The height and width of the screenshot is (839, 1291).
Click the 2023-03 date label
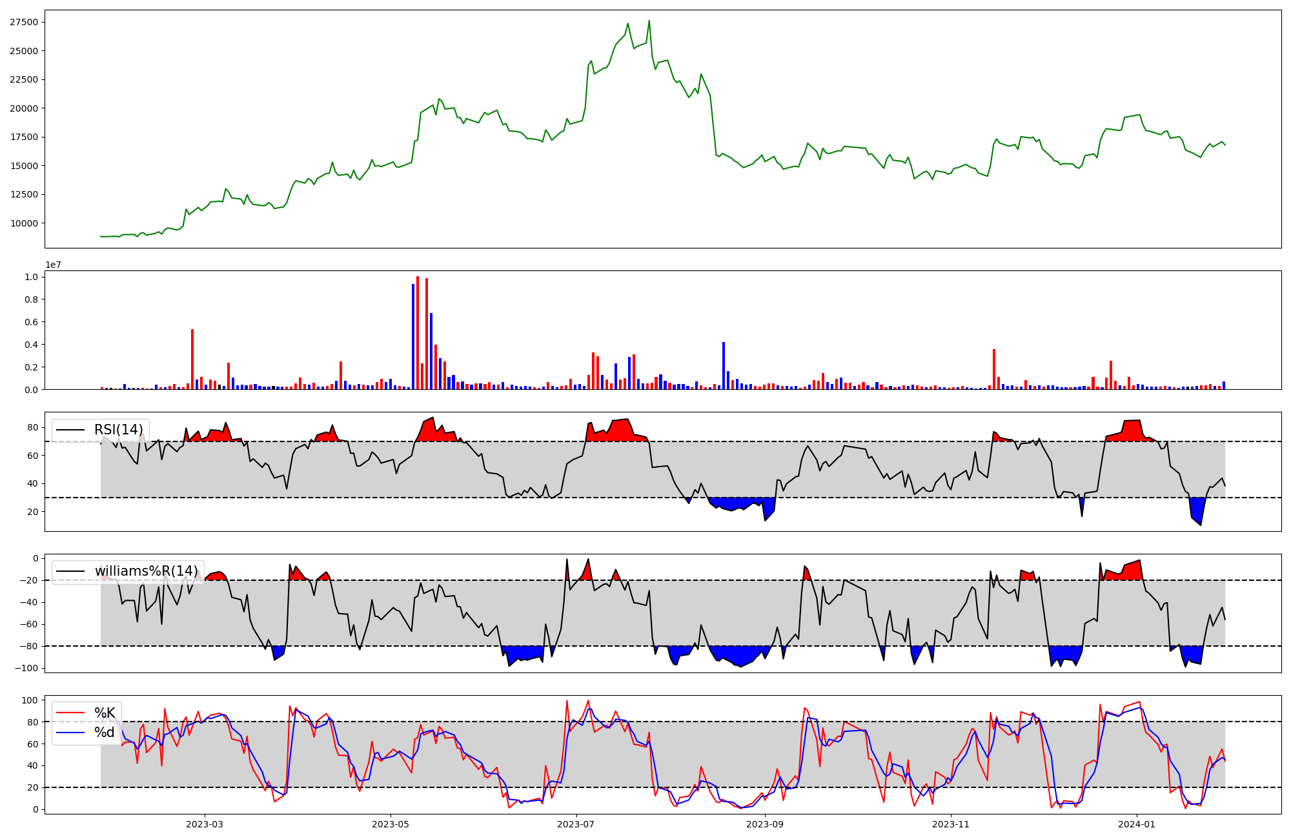pos(205,824)
